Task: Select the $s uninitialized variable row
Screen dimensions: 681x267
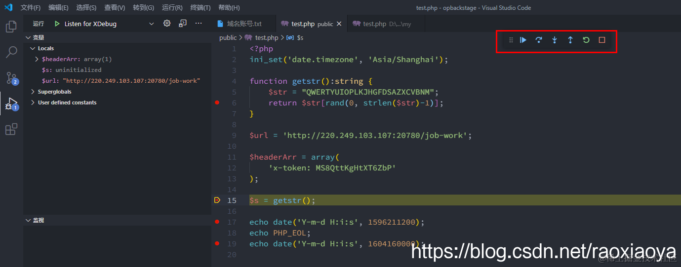Action: click(x=118, y=70)
